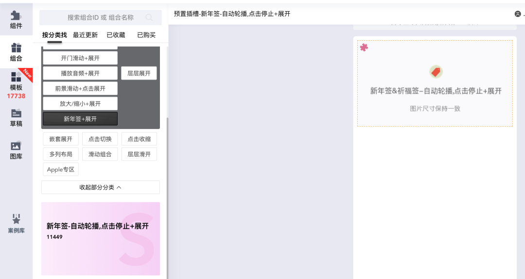525x279 pixels.
Task: Switch to the 按分类找 tab
Action: pos(54,35)
